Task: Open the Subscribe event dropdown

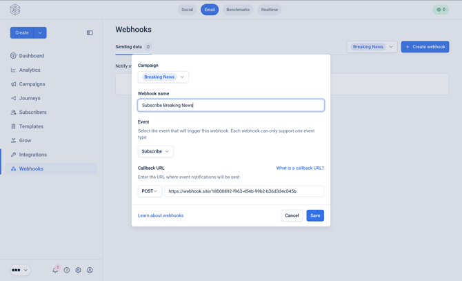Action: [x=156, y=151]
